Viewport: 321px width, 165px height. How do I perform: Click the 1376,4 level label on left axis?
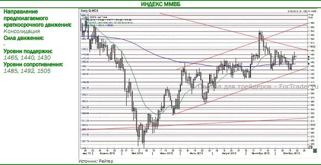point(85,95)
